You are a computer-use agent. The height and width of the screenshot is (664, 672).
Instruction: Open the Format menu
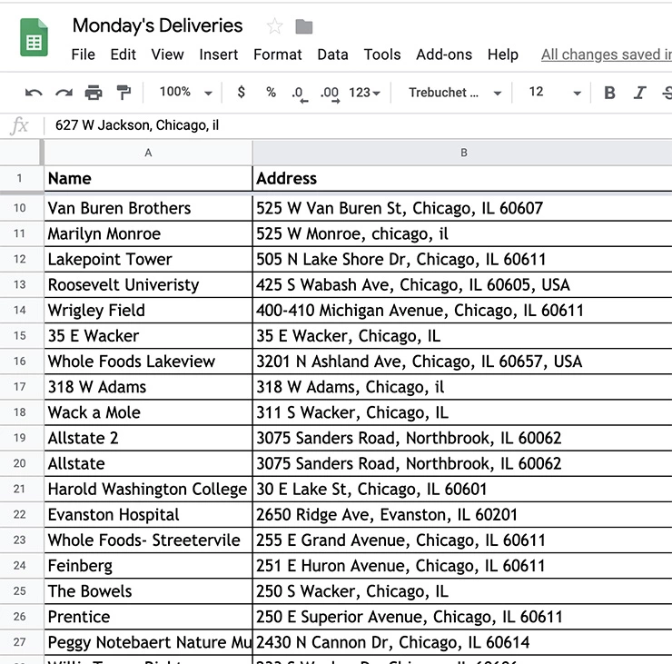pos(278,55)
